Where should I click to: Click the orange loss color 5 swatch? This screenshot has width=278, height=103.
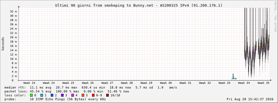pyautogui.click(x=83, y=95)
